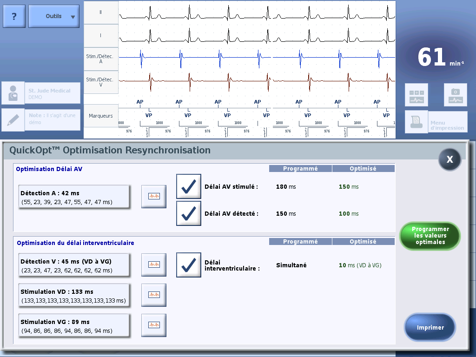The height and width of the screenshot is (357, 476).
Task: View waveform for Stimulation VD measurement
Action: (154, 295)
